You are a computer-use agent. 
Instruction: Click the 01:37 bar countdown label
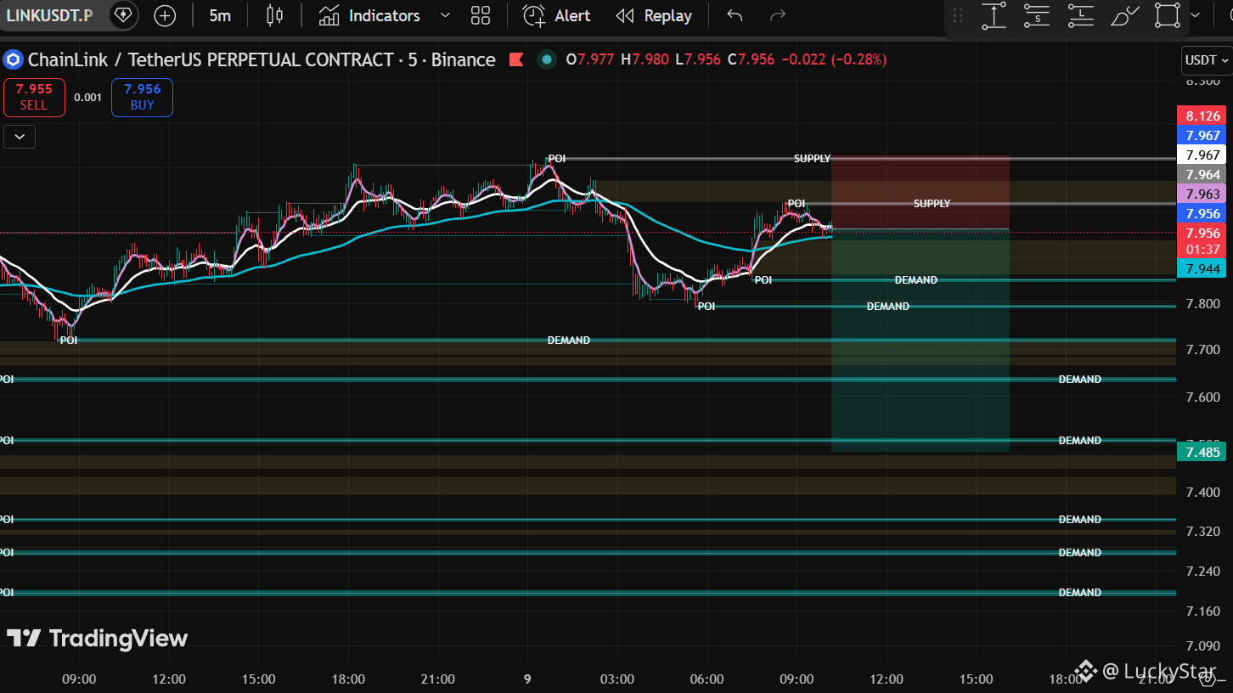pos(1203,250)
